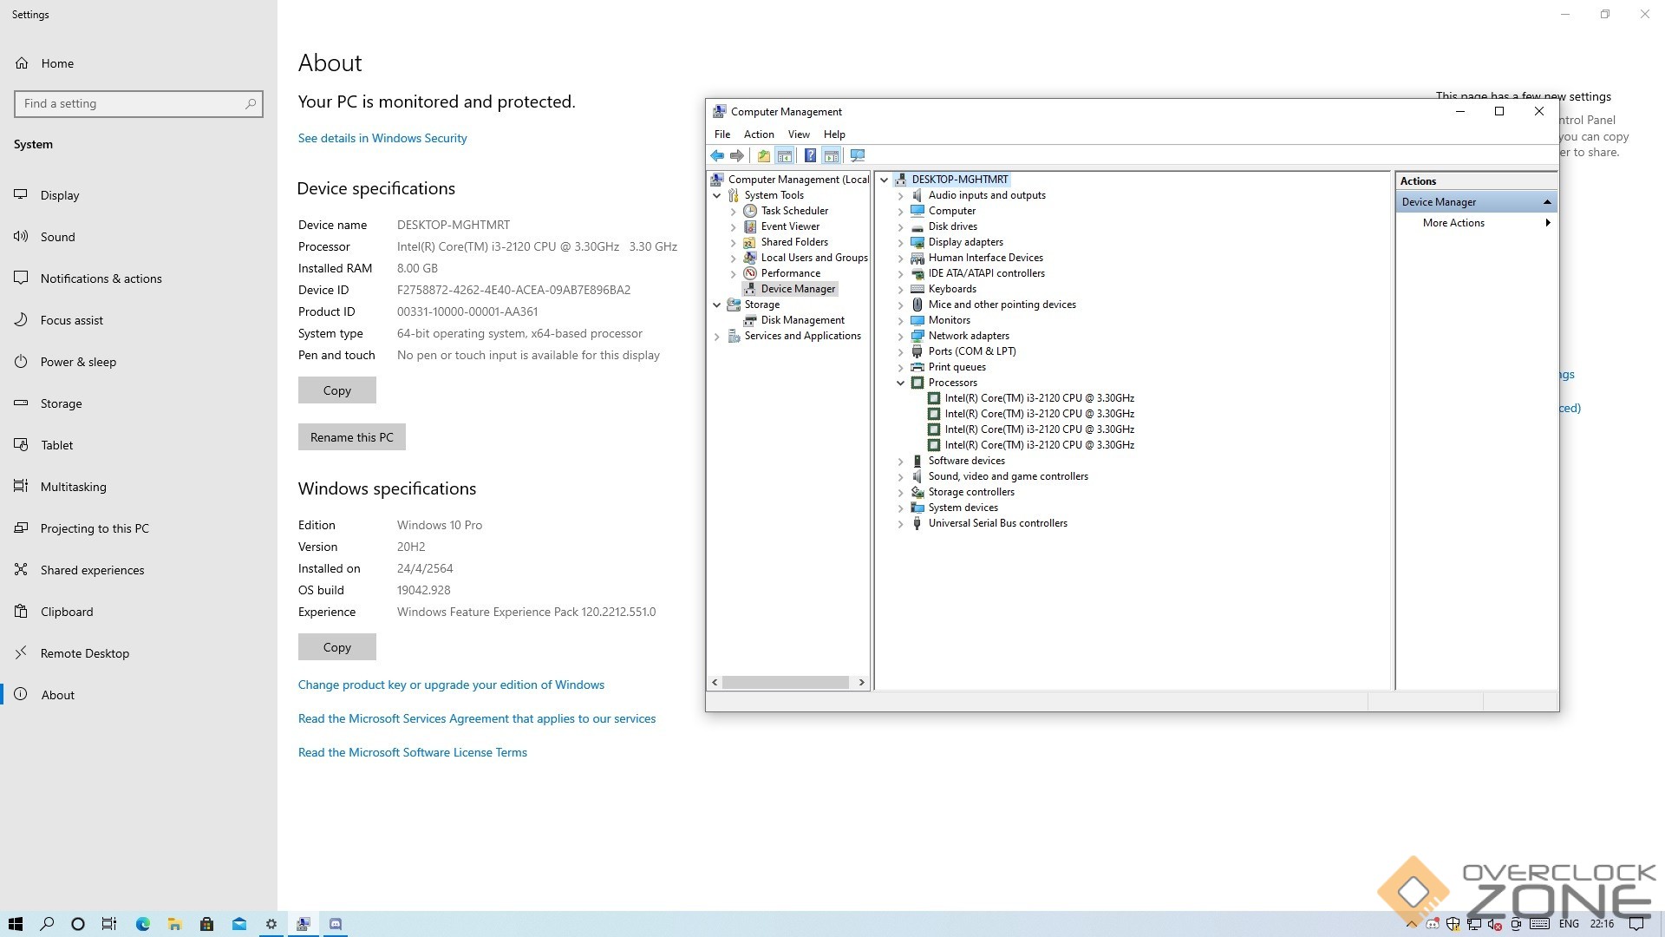
Task: Open Task View from the taskbar
Action: pyautogui.click(x=109, y=924)
